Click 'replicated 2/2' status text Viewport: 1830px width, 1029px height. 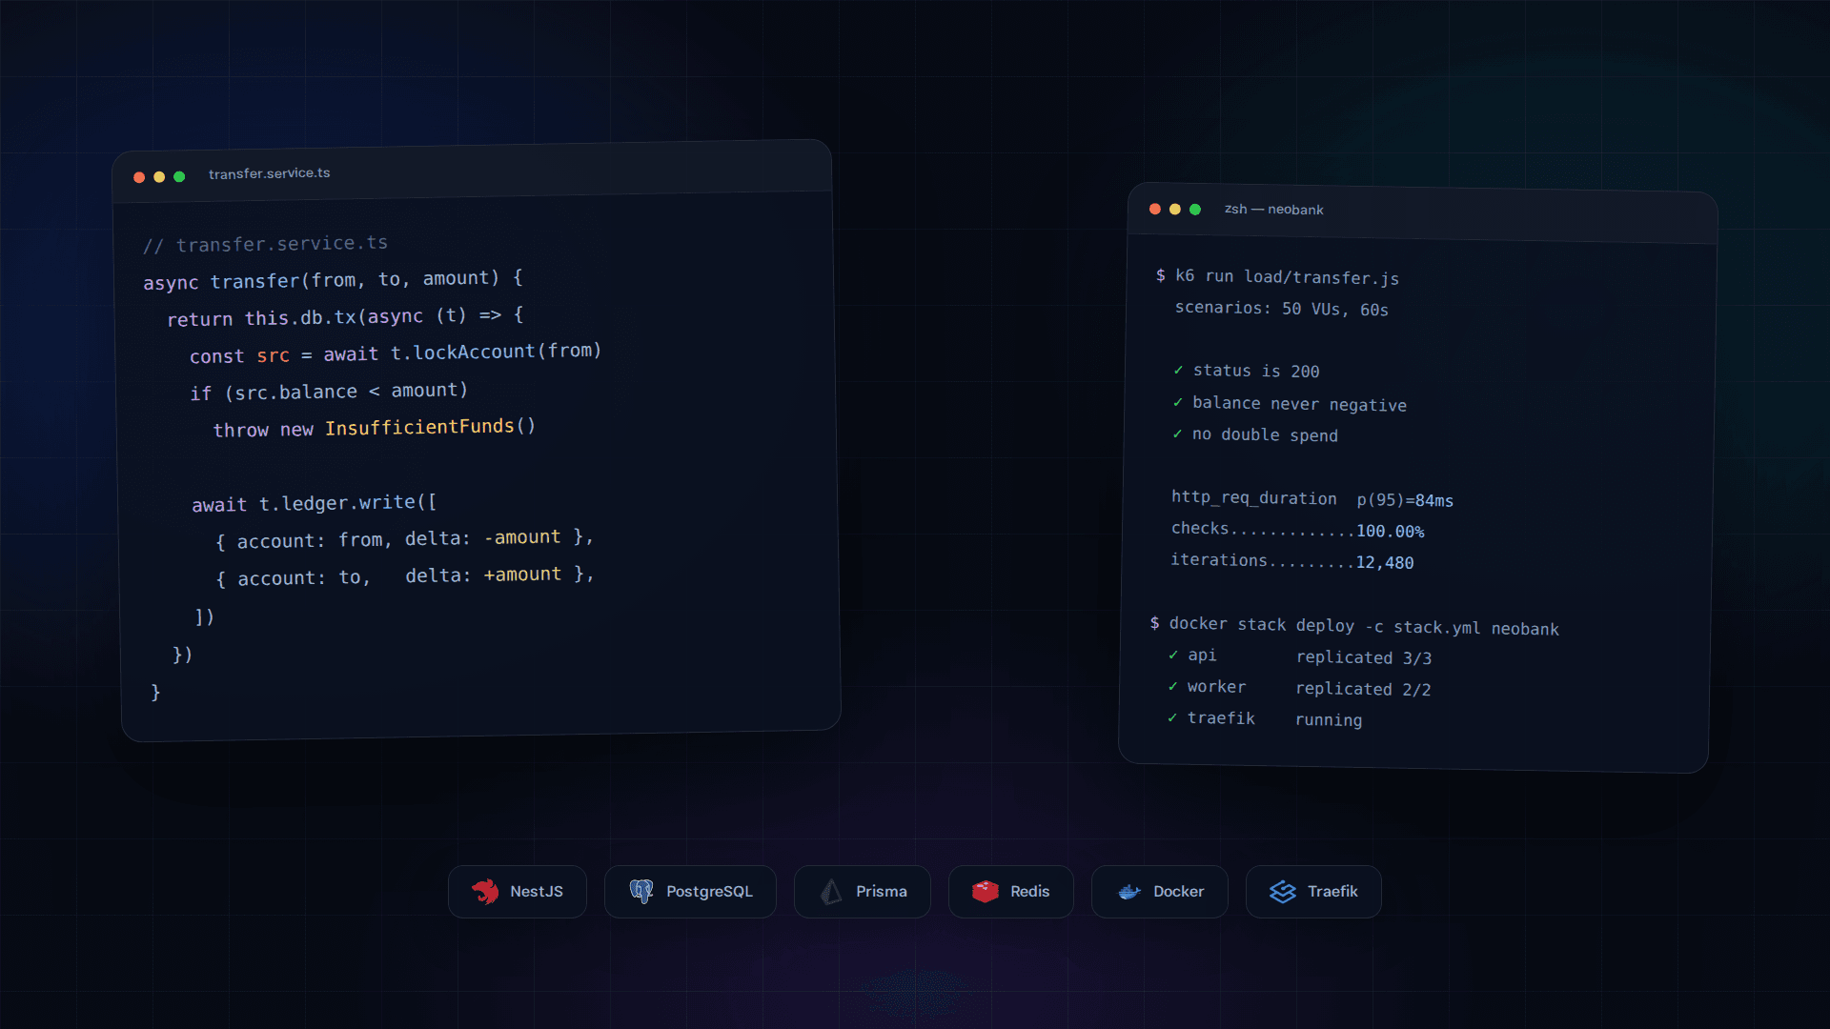(1363, 689)
